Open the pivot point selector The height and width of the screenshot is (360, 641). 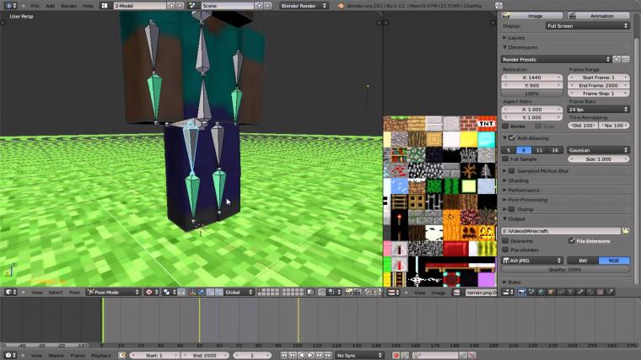(170, 293)
